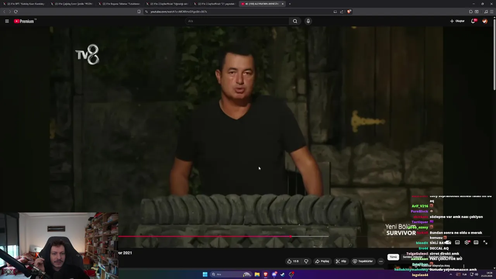Create a clip with Klip button
Viewport: 496px width, 279px height.
(341, 261)
